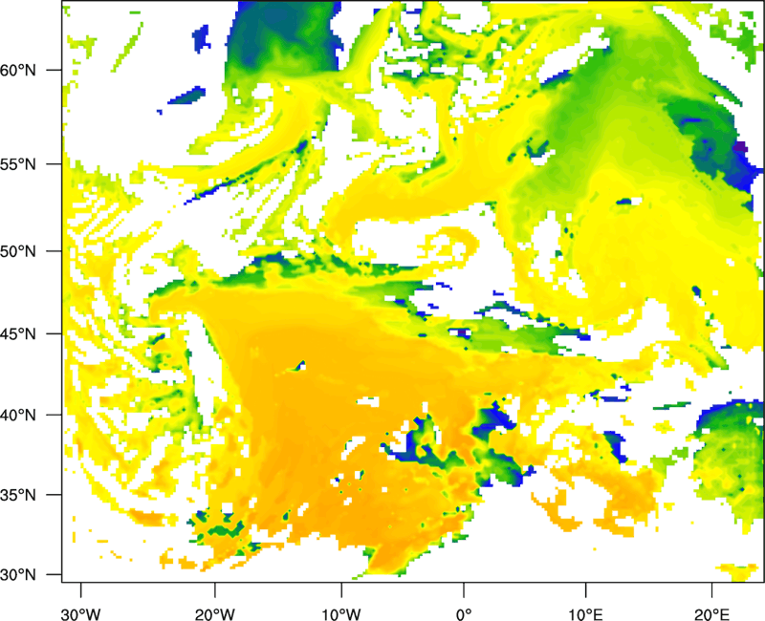Click the 55°N latitude label
Viewport: 765px width, 621px height.
coord(18,164)
